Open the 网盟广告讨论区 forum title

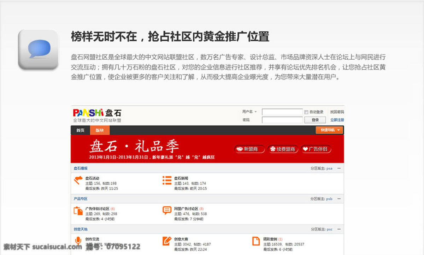186,209
